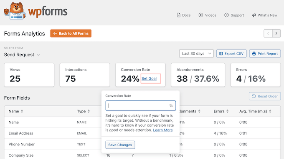Click the EMAIL type cell
The width and height of the screenshot is (284, 160).
(82, 133)
